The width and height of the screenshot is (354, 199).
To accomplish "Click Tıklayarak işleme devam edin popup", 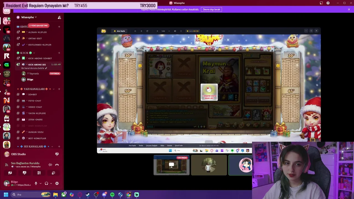I will (x=209, y=92).
